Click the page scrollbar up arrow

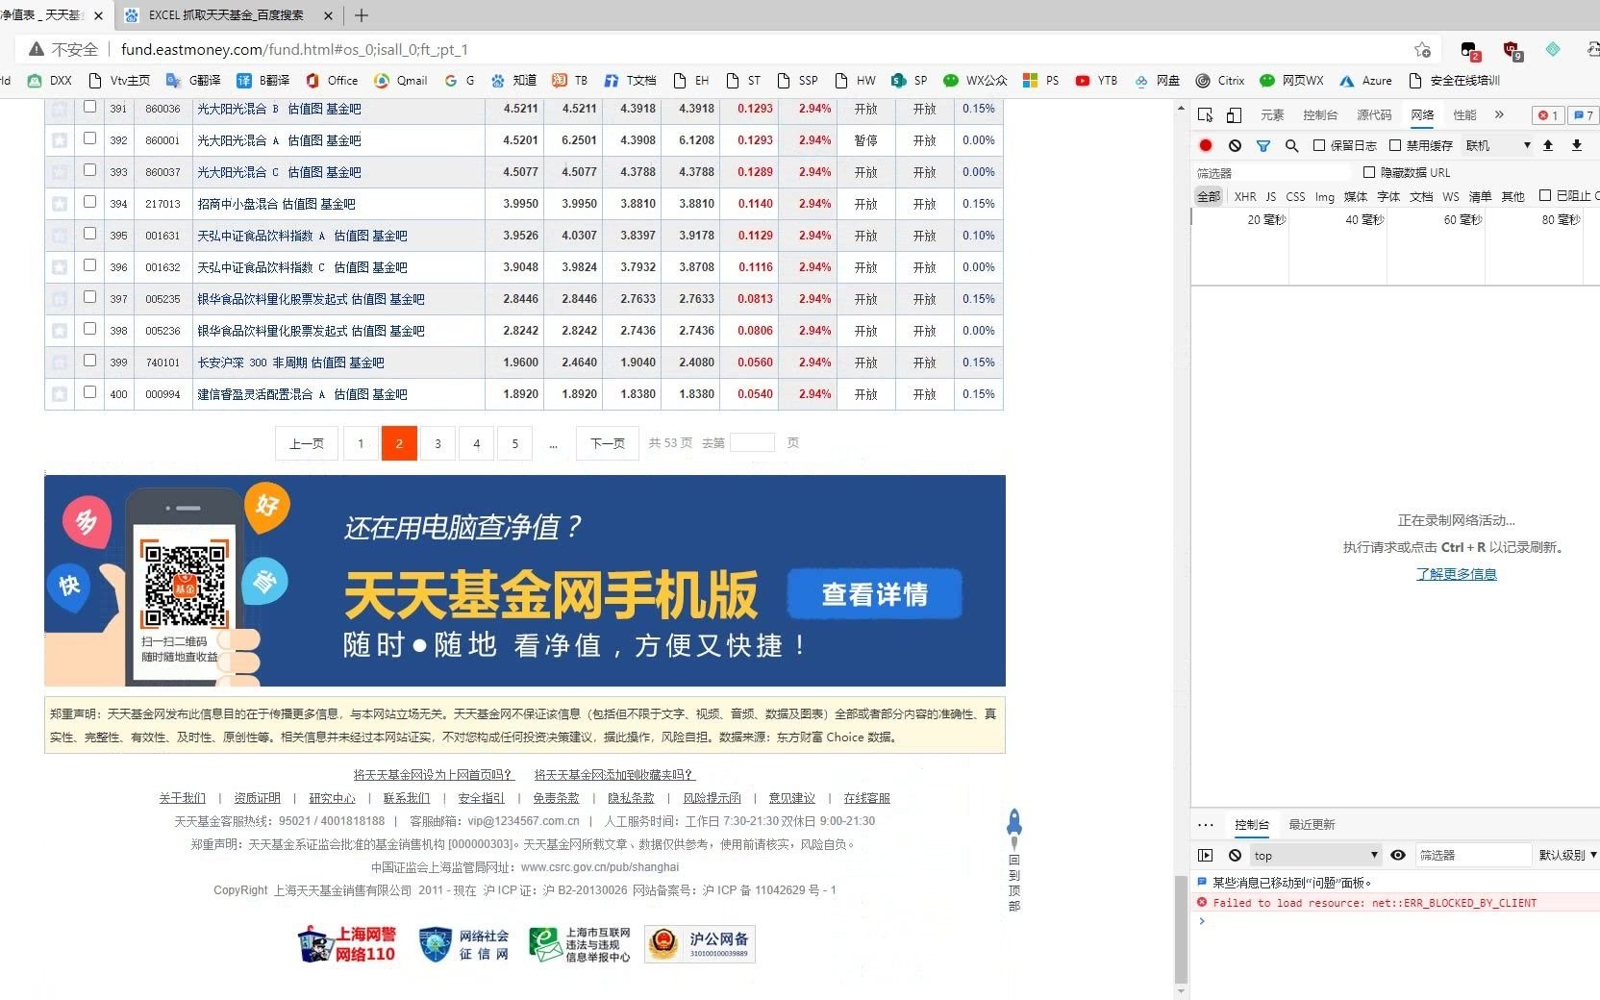pyautogui.click(x=1181, y=110)
